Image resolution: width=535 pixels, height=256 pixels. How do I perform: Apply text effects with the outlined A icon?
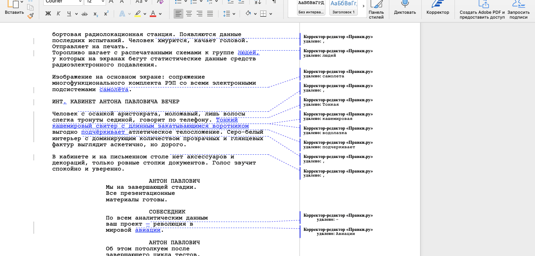point(122,14)
